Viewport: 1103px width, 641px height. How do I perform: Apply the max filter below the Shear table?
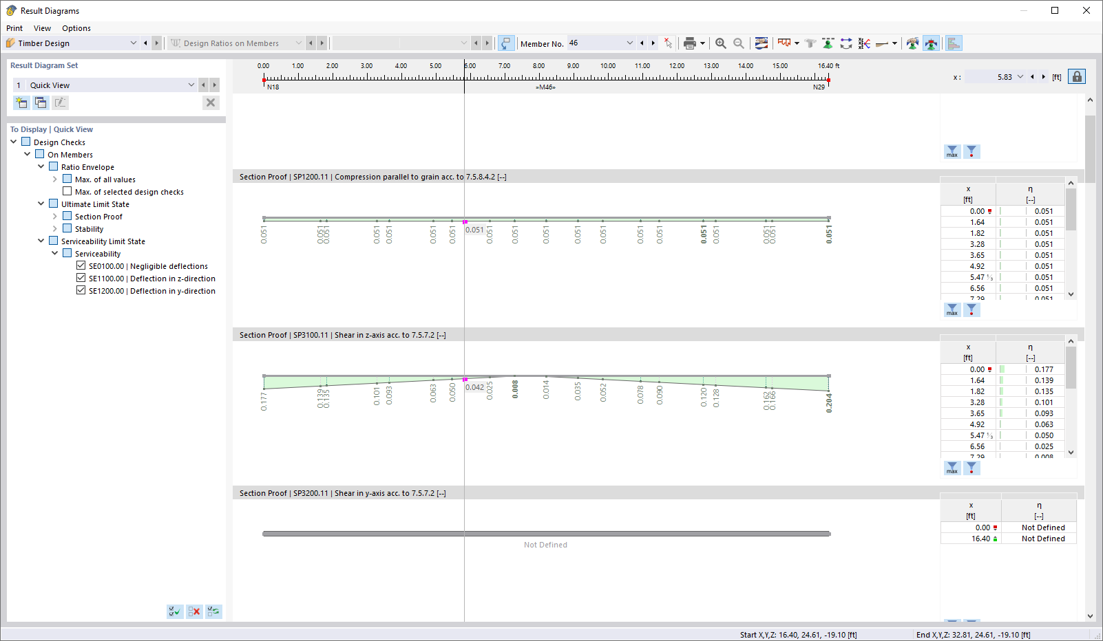[x=952, y=468]
